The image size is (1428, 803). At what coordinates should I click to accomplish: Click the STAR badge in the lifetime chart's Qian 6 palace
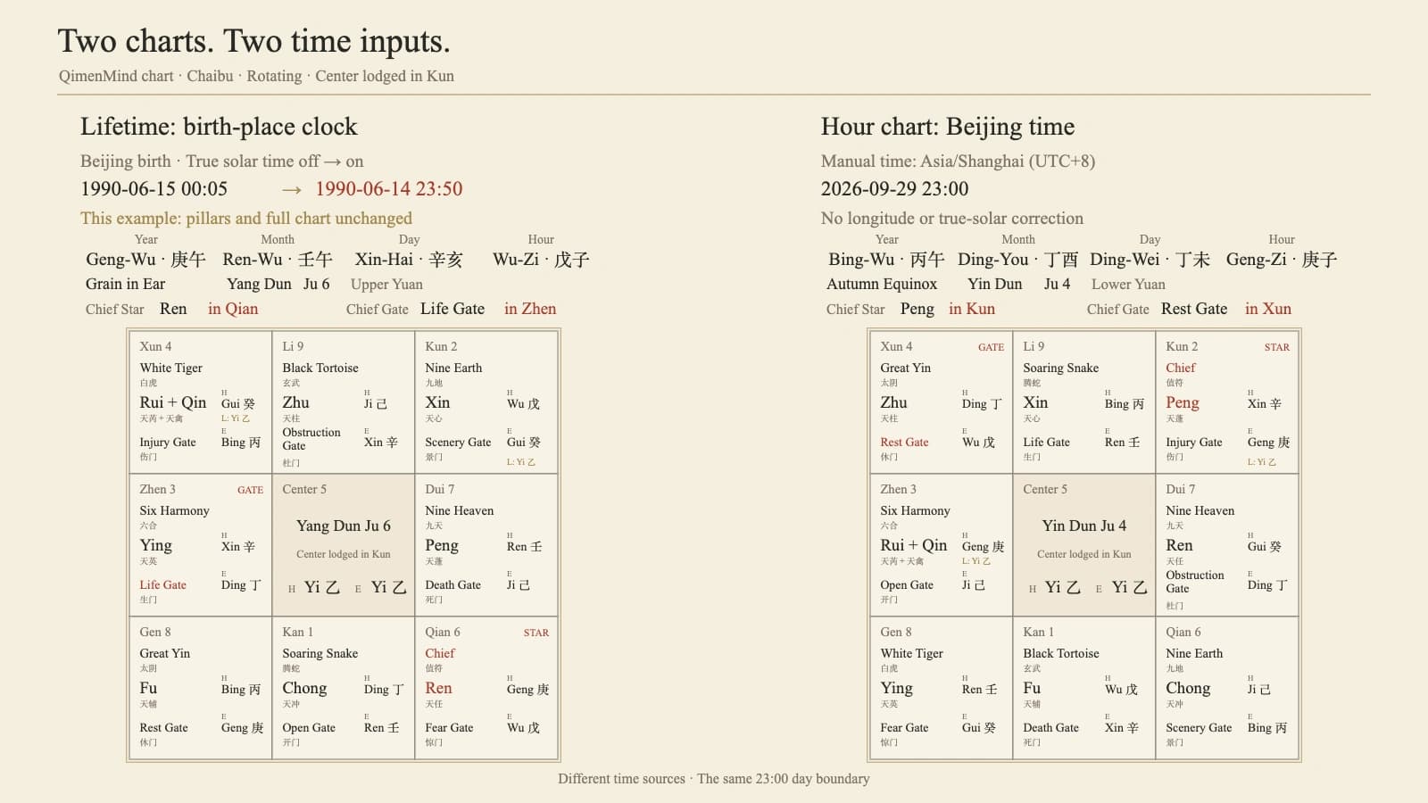536,633
